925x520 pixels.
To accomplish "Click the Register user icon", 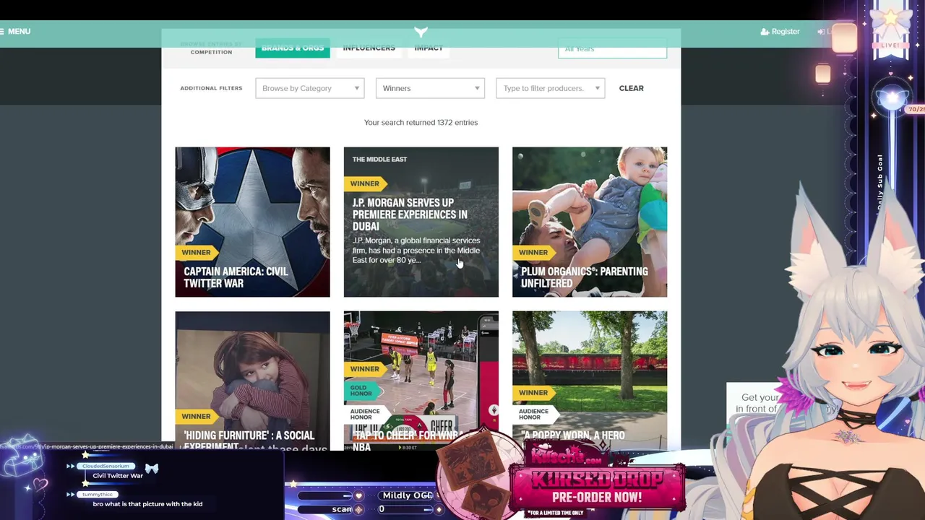I will 765,32.
